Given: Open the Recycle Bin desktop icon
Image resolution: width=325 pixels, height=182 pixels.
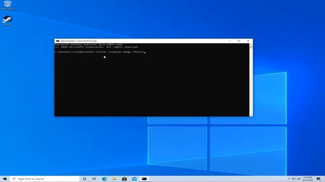Looking at the screenshot, I should click(8, 5).
